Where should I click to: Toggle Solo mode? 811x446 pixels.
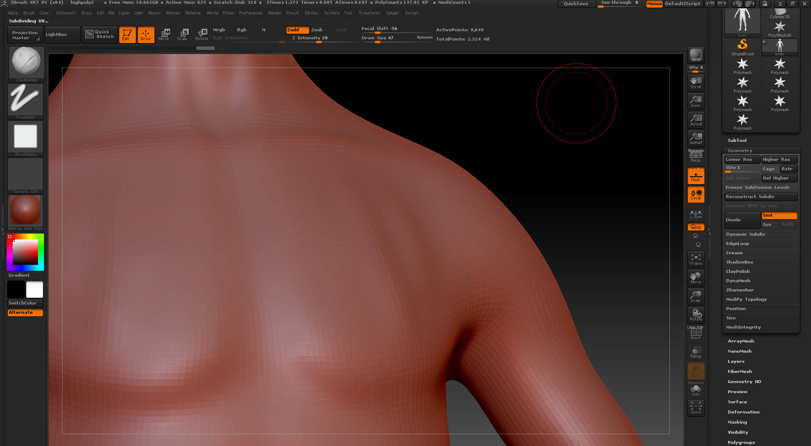click(696, 389)
